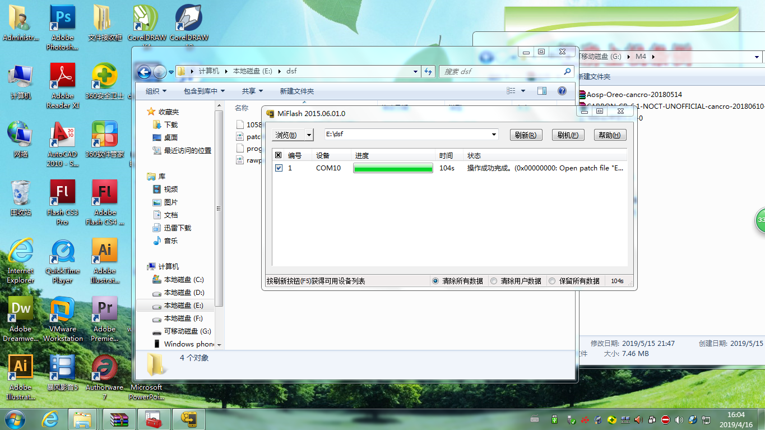The image size is (765, 430).
Task: Click the Back arrow in the dsf Explorer window
Action: tap(145, 72)
